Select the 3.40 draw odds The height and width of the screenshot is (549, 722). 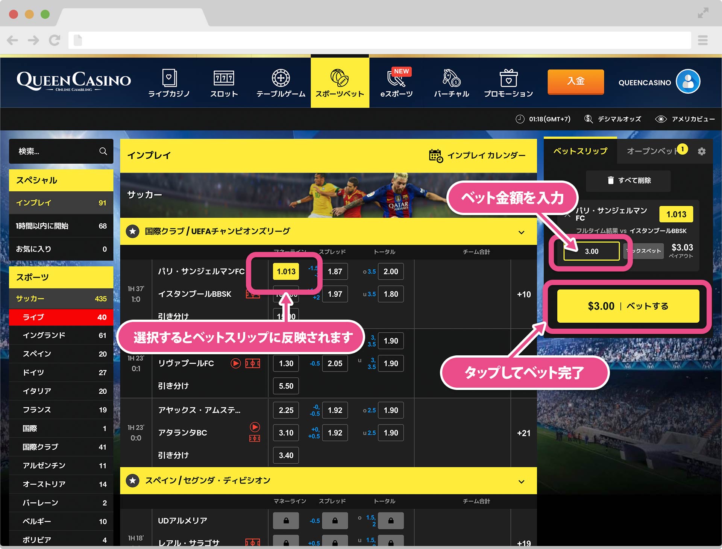click(x=286, y=455)
